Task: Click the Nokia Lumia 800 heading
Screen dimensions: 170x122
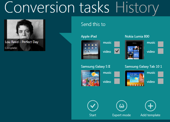Action: [x=137, y=36]
